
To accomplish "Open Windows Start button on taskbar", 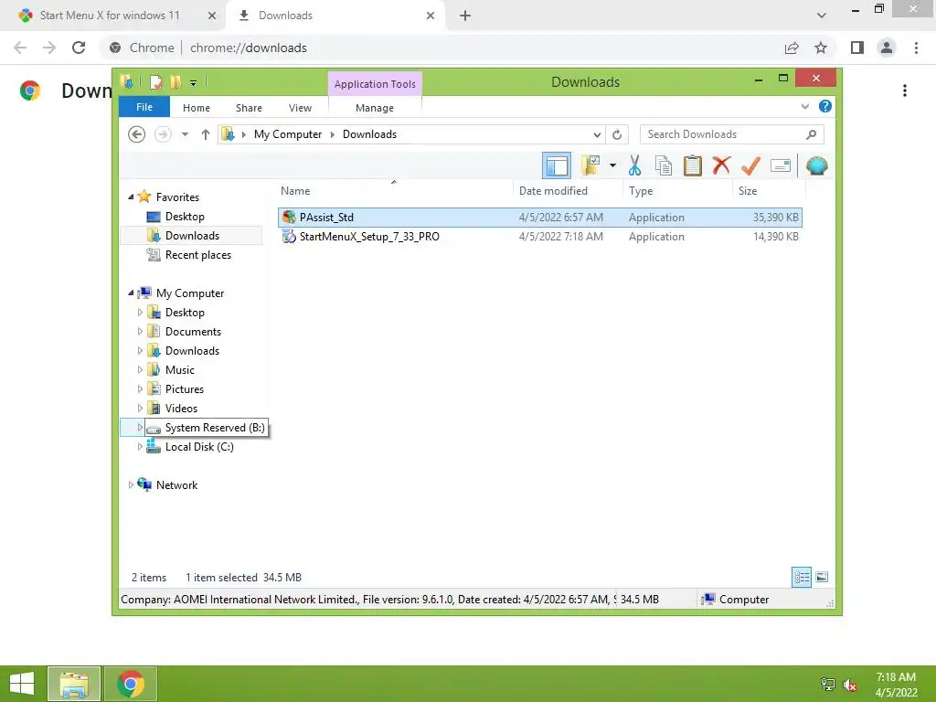I will (x=22, y=684).
